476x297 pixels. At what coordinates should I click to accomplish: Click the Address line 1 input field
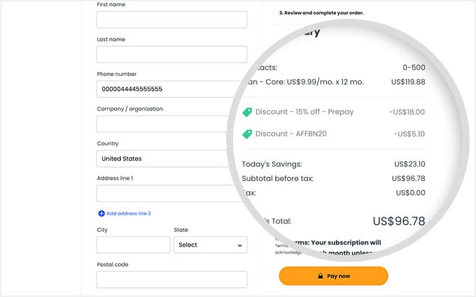(169, 194)
